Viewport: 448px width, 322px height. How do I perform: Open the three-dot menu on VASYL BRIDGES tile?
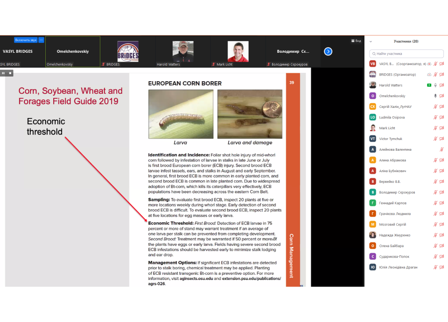click(41, 40)
